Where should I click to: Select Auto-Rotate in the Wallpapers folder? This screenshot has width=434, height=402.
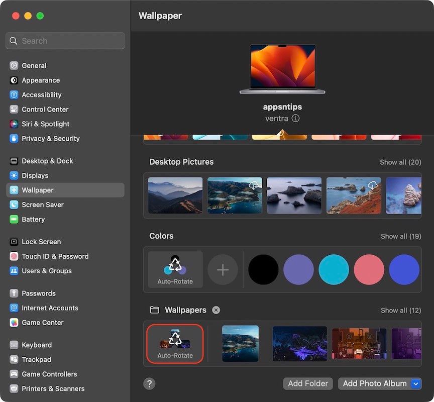[x=175, y=343]
